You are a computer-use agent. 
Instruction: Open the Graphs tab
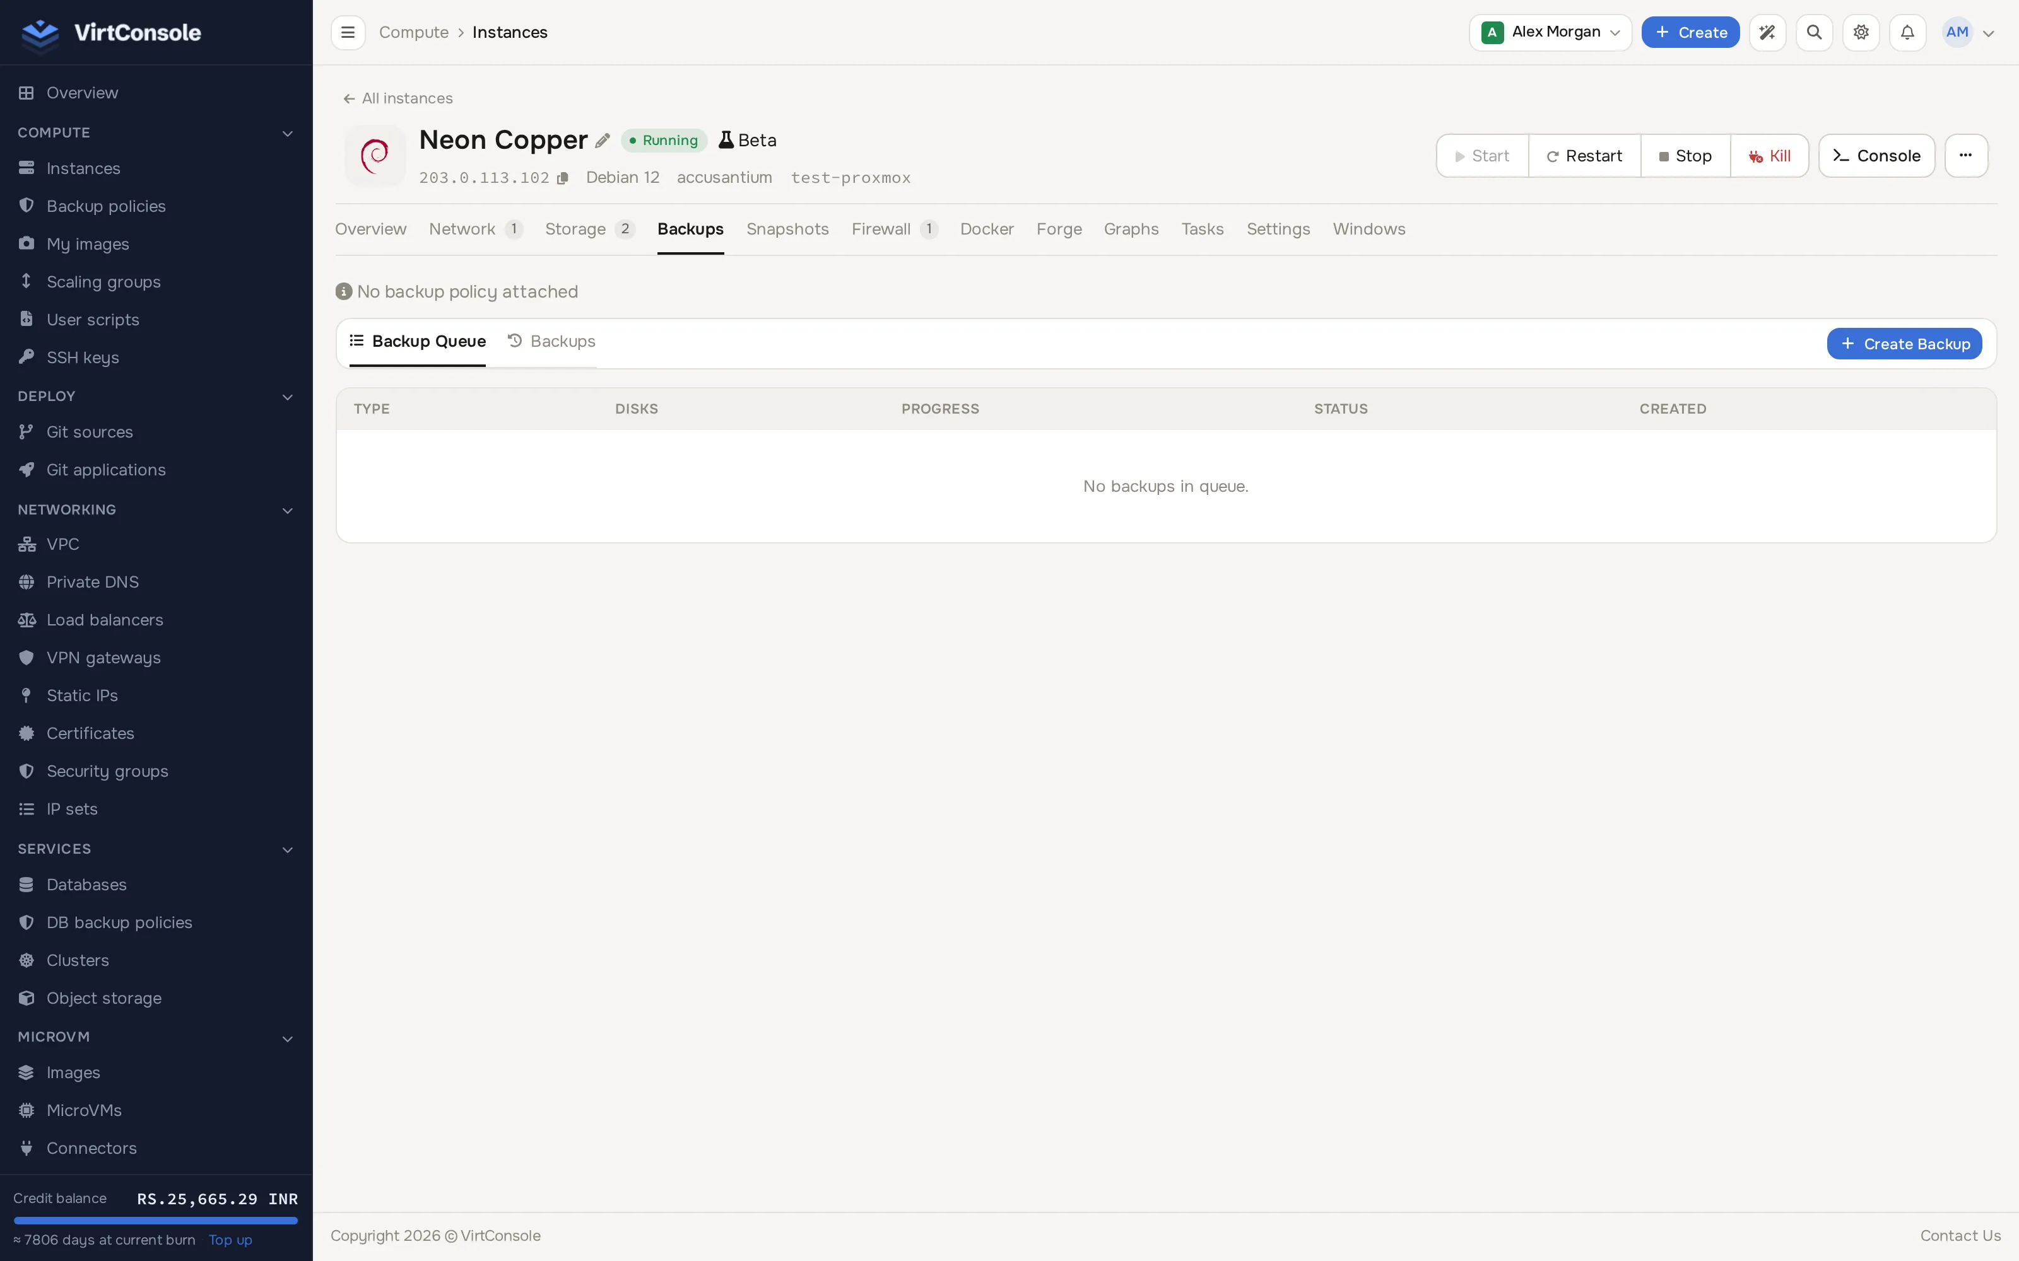[x=1131, y=230]
